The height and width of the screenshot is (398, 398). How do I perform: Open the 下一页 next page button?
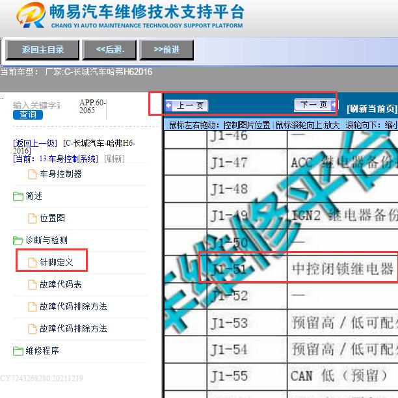click(x=316, y=105)
